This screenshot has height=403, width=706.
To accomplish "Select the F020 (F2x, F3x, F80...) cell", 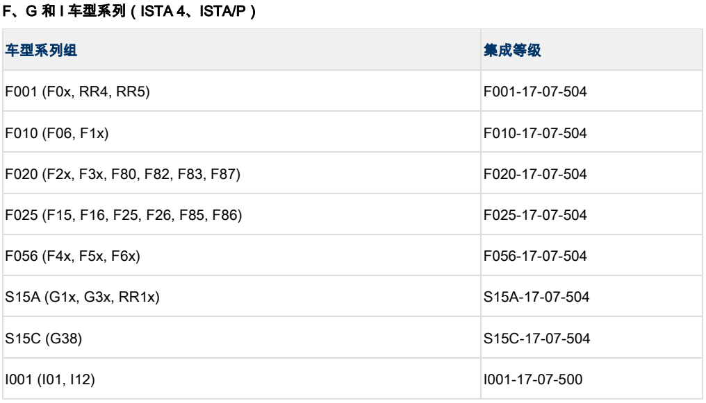I will pos(123,174).
